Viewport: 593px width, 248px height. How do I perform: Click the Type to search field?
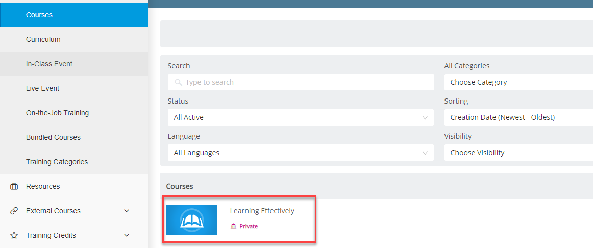click(x=301, y=82)
